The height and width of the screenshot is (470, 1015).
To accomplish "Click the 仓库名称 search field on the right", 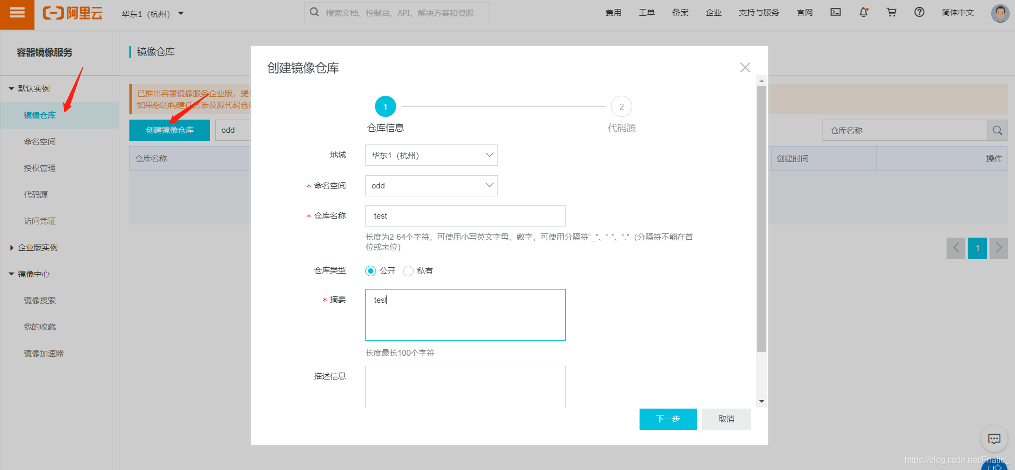I will (905, 130).
